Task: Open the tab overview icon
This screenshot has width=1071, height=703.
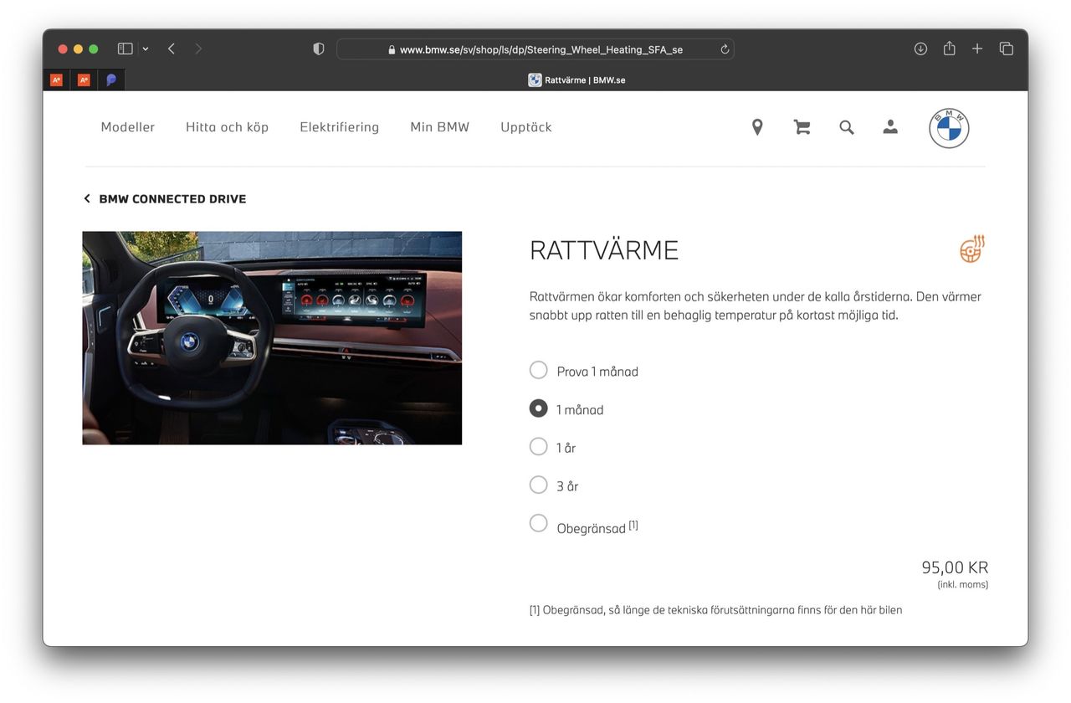Action: (x=1006, y=48)
